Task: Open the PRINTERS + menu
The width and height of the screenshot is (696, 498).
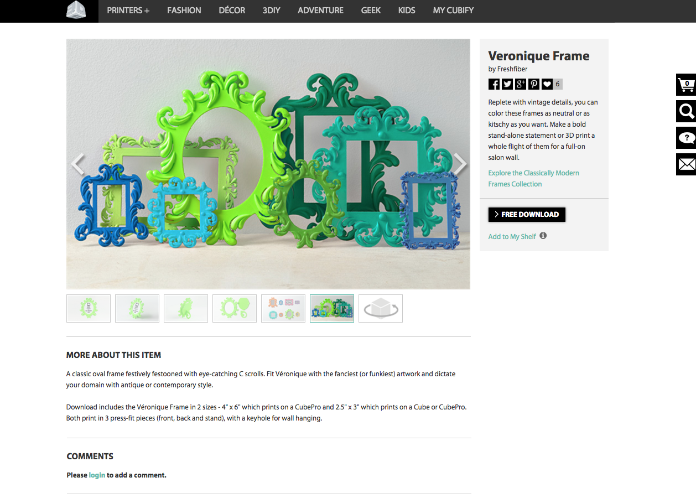Action: click(x=128, y=11)
